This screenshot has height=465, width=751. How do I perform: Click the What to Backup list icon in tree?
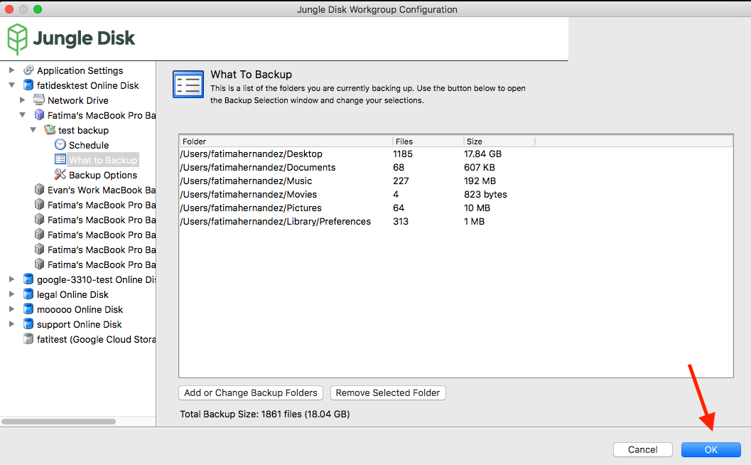(x=60, y=160)
